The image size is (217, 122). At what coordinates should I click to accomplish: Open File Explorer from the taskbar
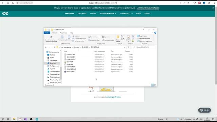[14, 119]
